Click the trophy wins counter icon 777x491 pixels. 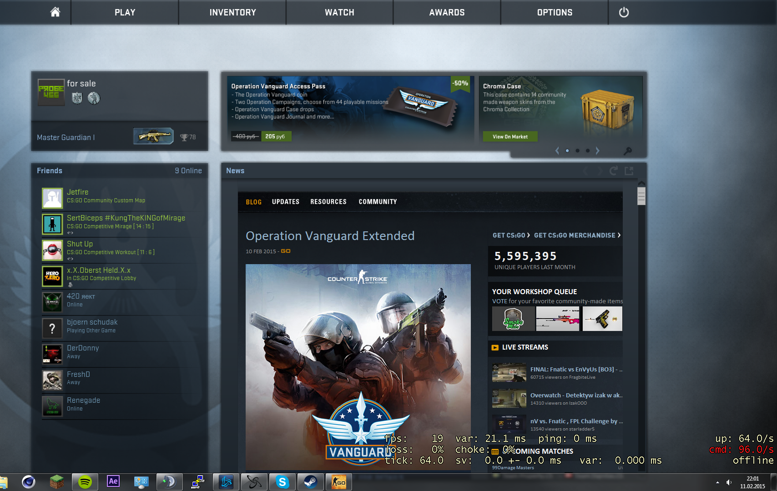point(184,137)
